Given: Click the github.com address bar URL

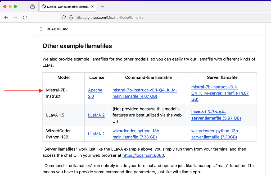Looking at the screenshot, I should (x=110, y=17).
